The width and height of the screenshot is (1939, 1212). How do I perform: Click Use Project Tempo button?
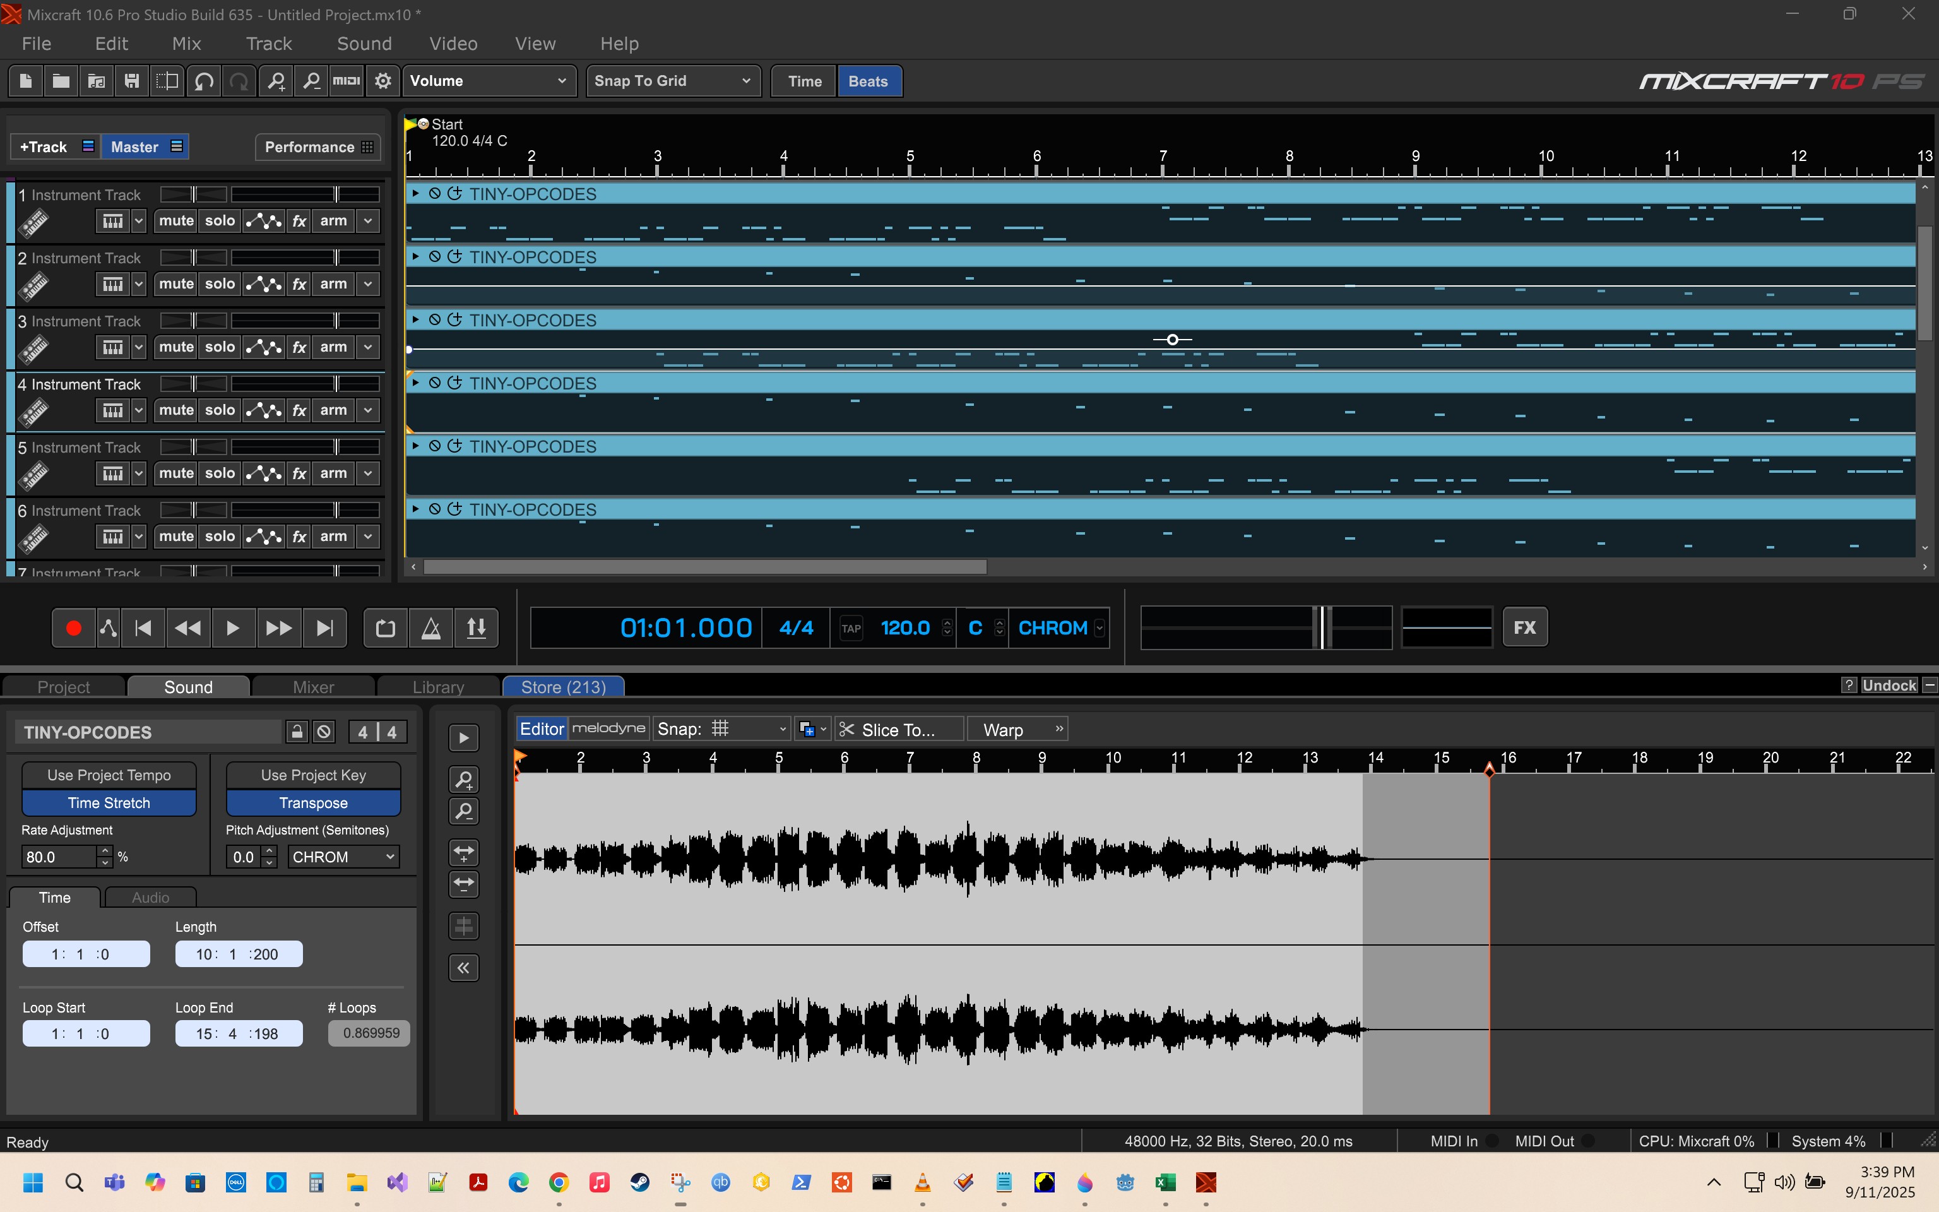coord(109,775)
